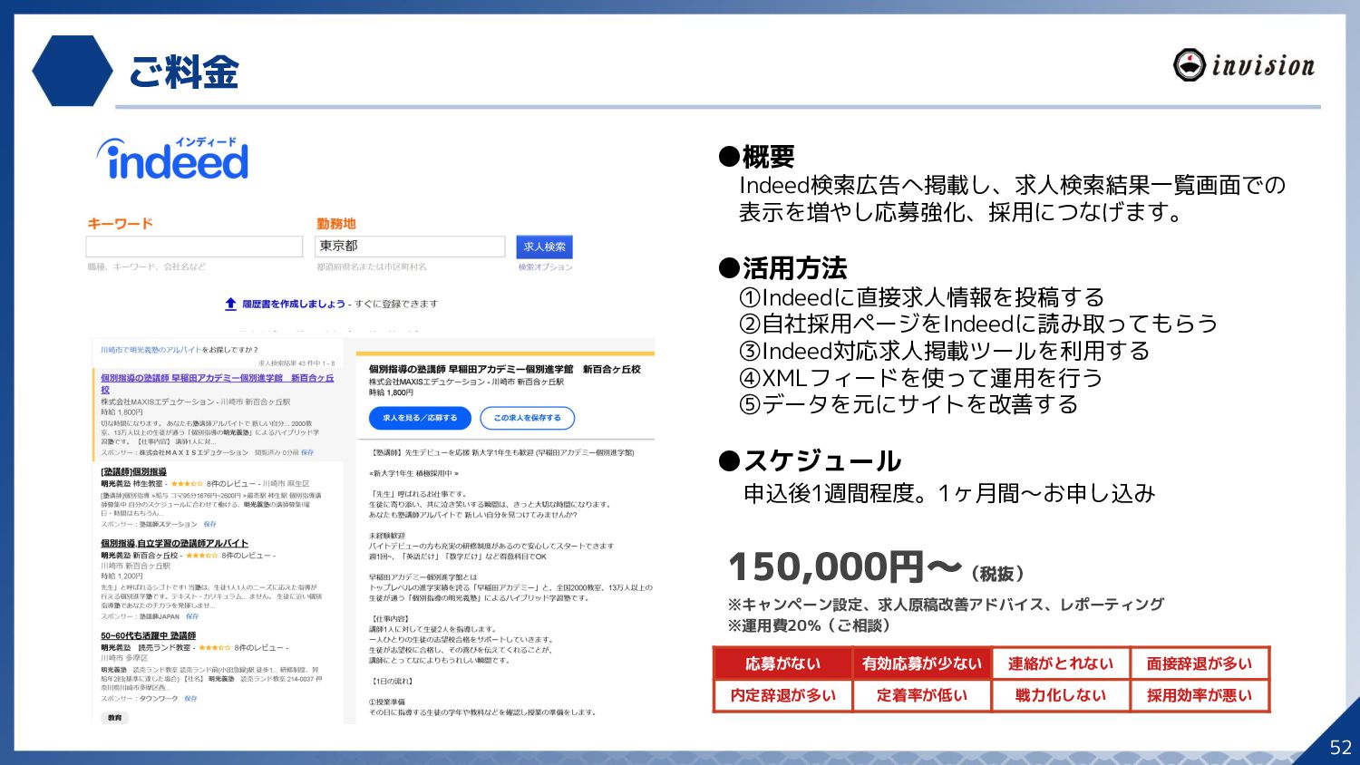The image size is (1360, 765).
Task: Click the ②自社採用ページをIndeedに読み取ってもらう line
Action: [978, 324]
